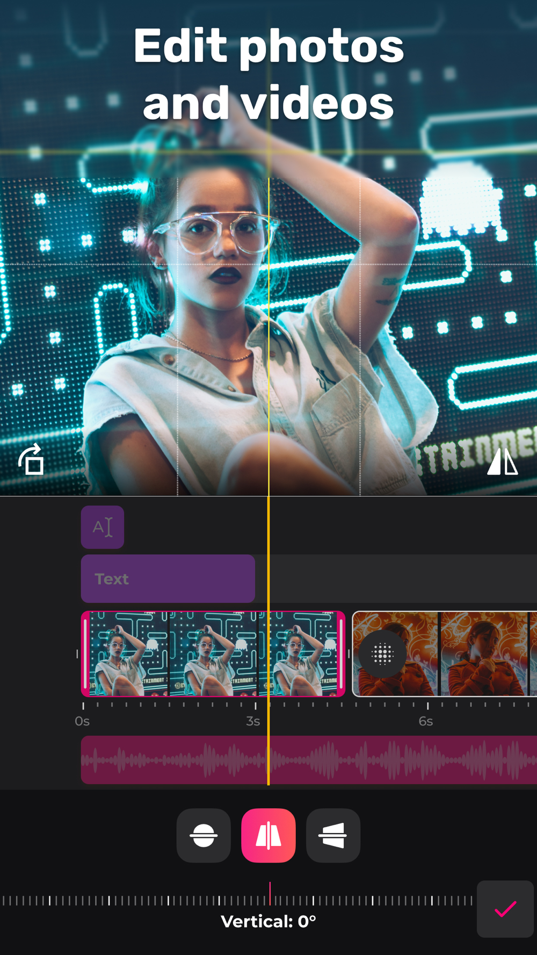The width and height of the screenshot is (537, 955).
Task: Select the vertical perspective mode button
Action: [x=268, y=835]
